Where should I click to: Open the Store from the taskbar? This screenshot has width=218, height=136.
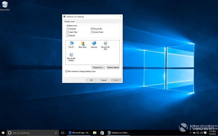coord(102,133)
